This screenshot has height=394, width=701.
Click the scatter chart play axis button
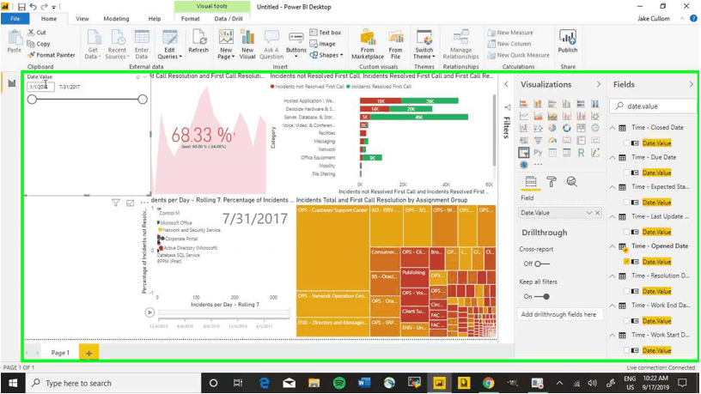[x=149, y=312]
